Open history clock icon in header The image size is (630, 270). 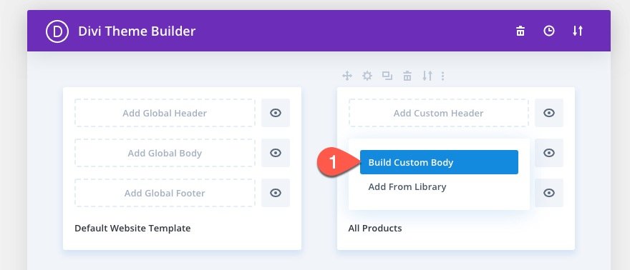[549, 31]
